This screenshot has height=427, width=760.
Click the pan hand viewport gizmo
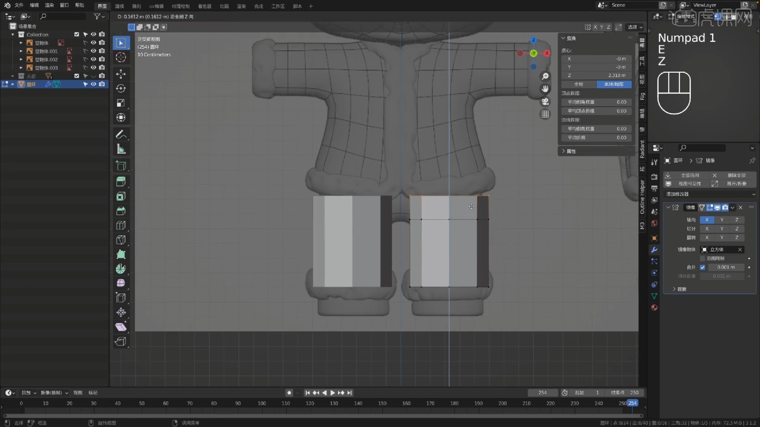pos(545,89)
